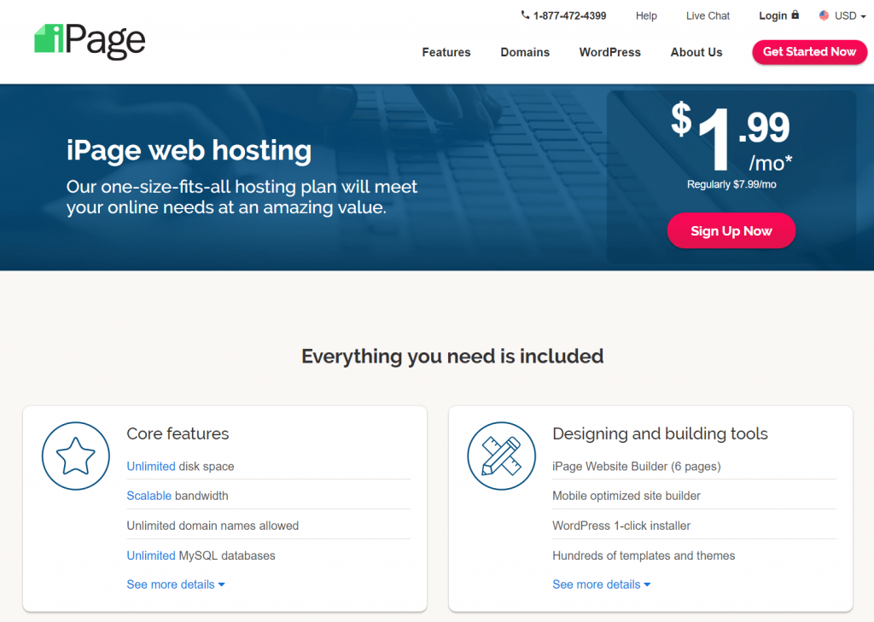Click the Designing and building tools heading
Viewport: 874px width, 622px height.
click(x=660, y=433)
